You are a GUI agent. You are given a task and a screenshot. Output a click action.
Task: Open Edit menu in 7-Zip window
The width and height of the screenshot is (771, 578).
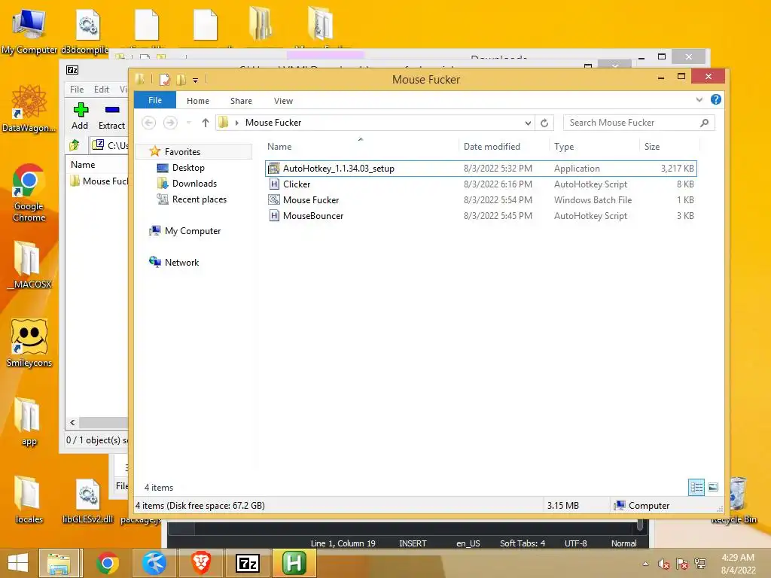pos(102,89)
